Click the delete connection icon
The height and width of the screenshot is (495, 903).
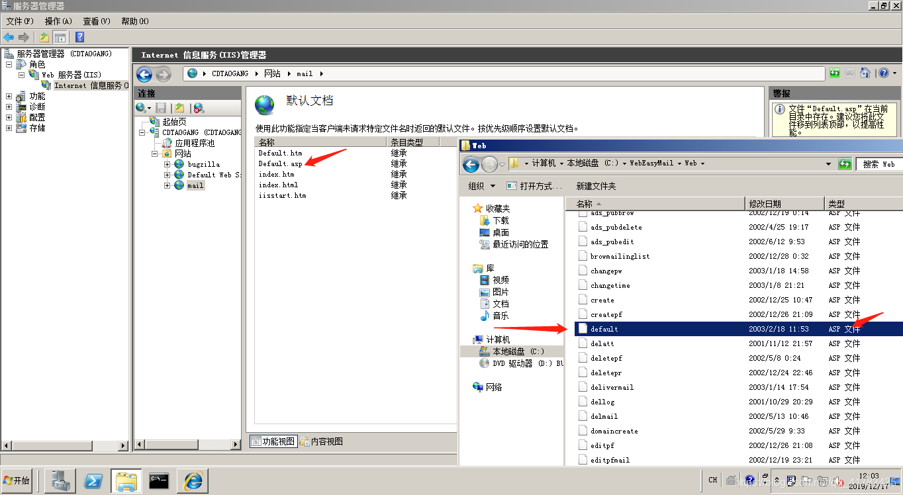click(199, 108)
